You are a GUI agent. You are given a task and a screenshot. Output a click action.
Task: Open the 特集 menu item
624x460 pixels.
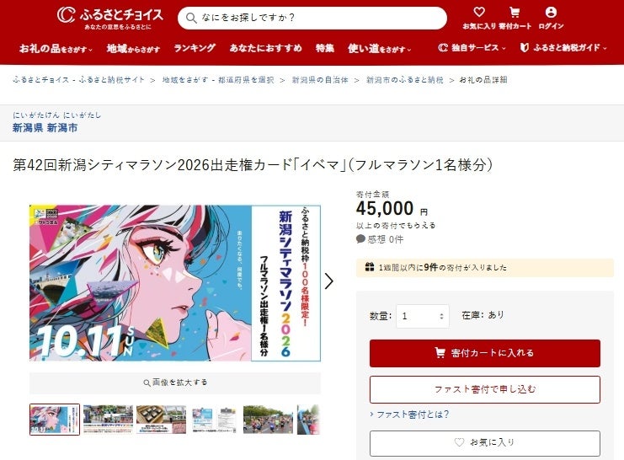coord(325,48)
